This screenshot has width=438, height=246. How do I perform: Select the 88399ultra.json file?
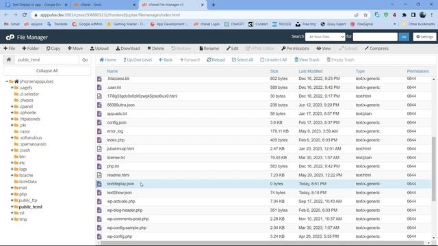[120, 105]
